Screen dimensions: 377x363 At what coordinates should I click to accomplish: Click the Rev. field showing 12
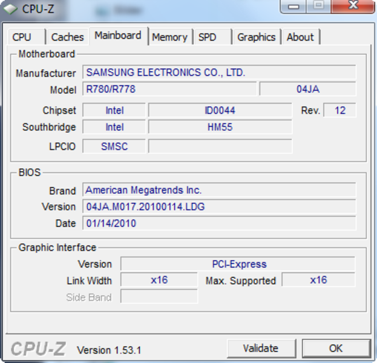point(339,110)
